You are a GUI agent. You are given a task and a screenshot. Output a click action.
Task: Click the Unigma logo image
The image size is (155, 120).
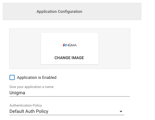[x=70, y=45]
